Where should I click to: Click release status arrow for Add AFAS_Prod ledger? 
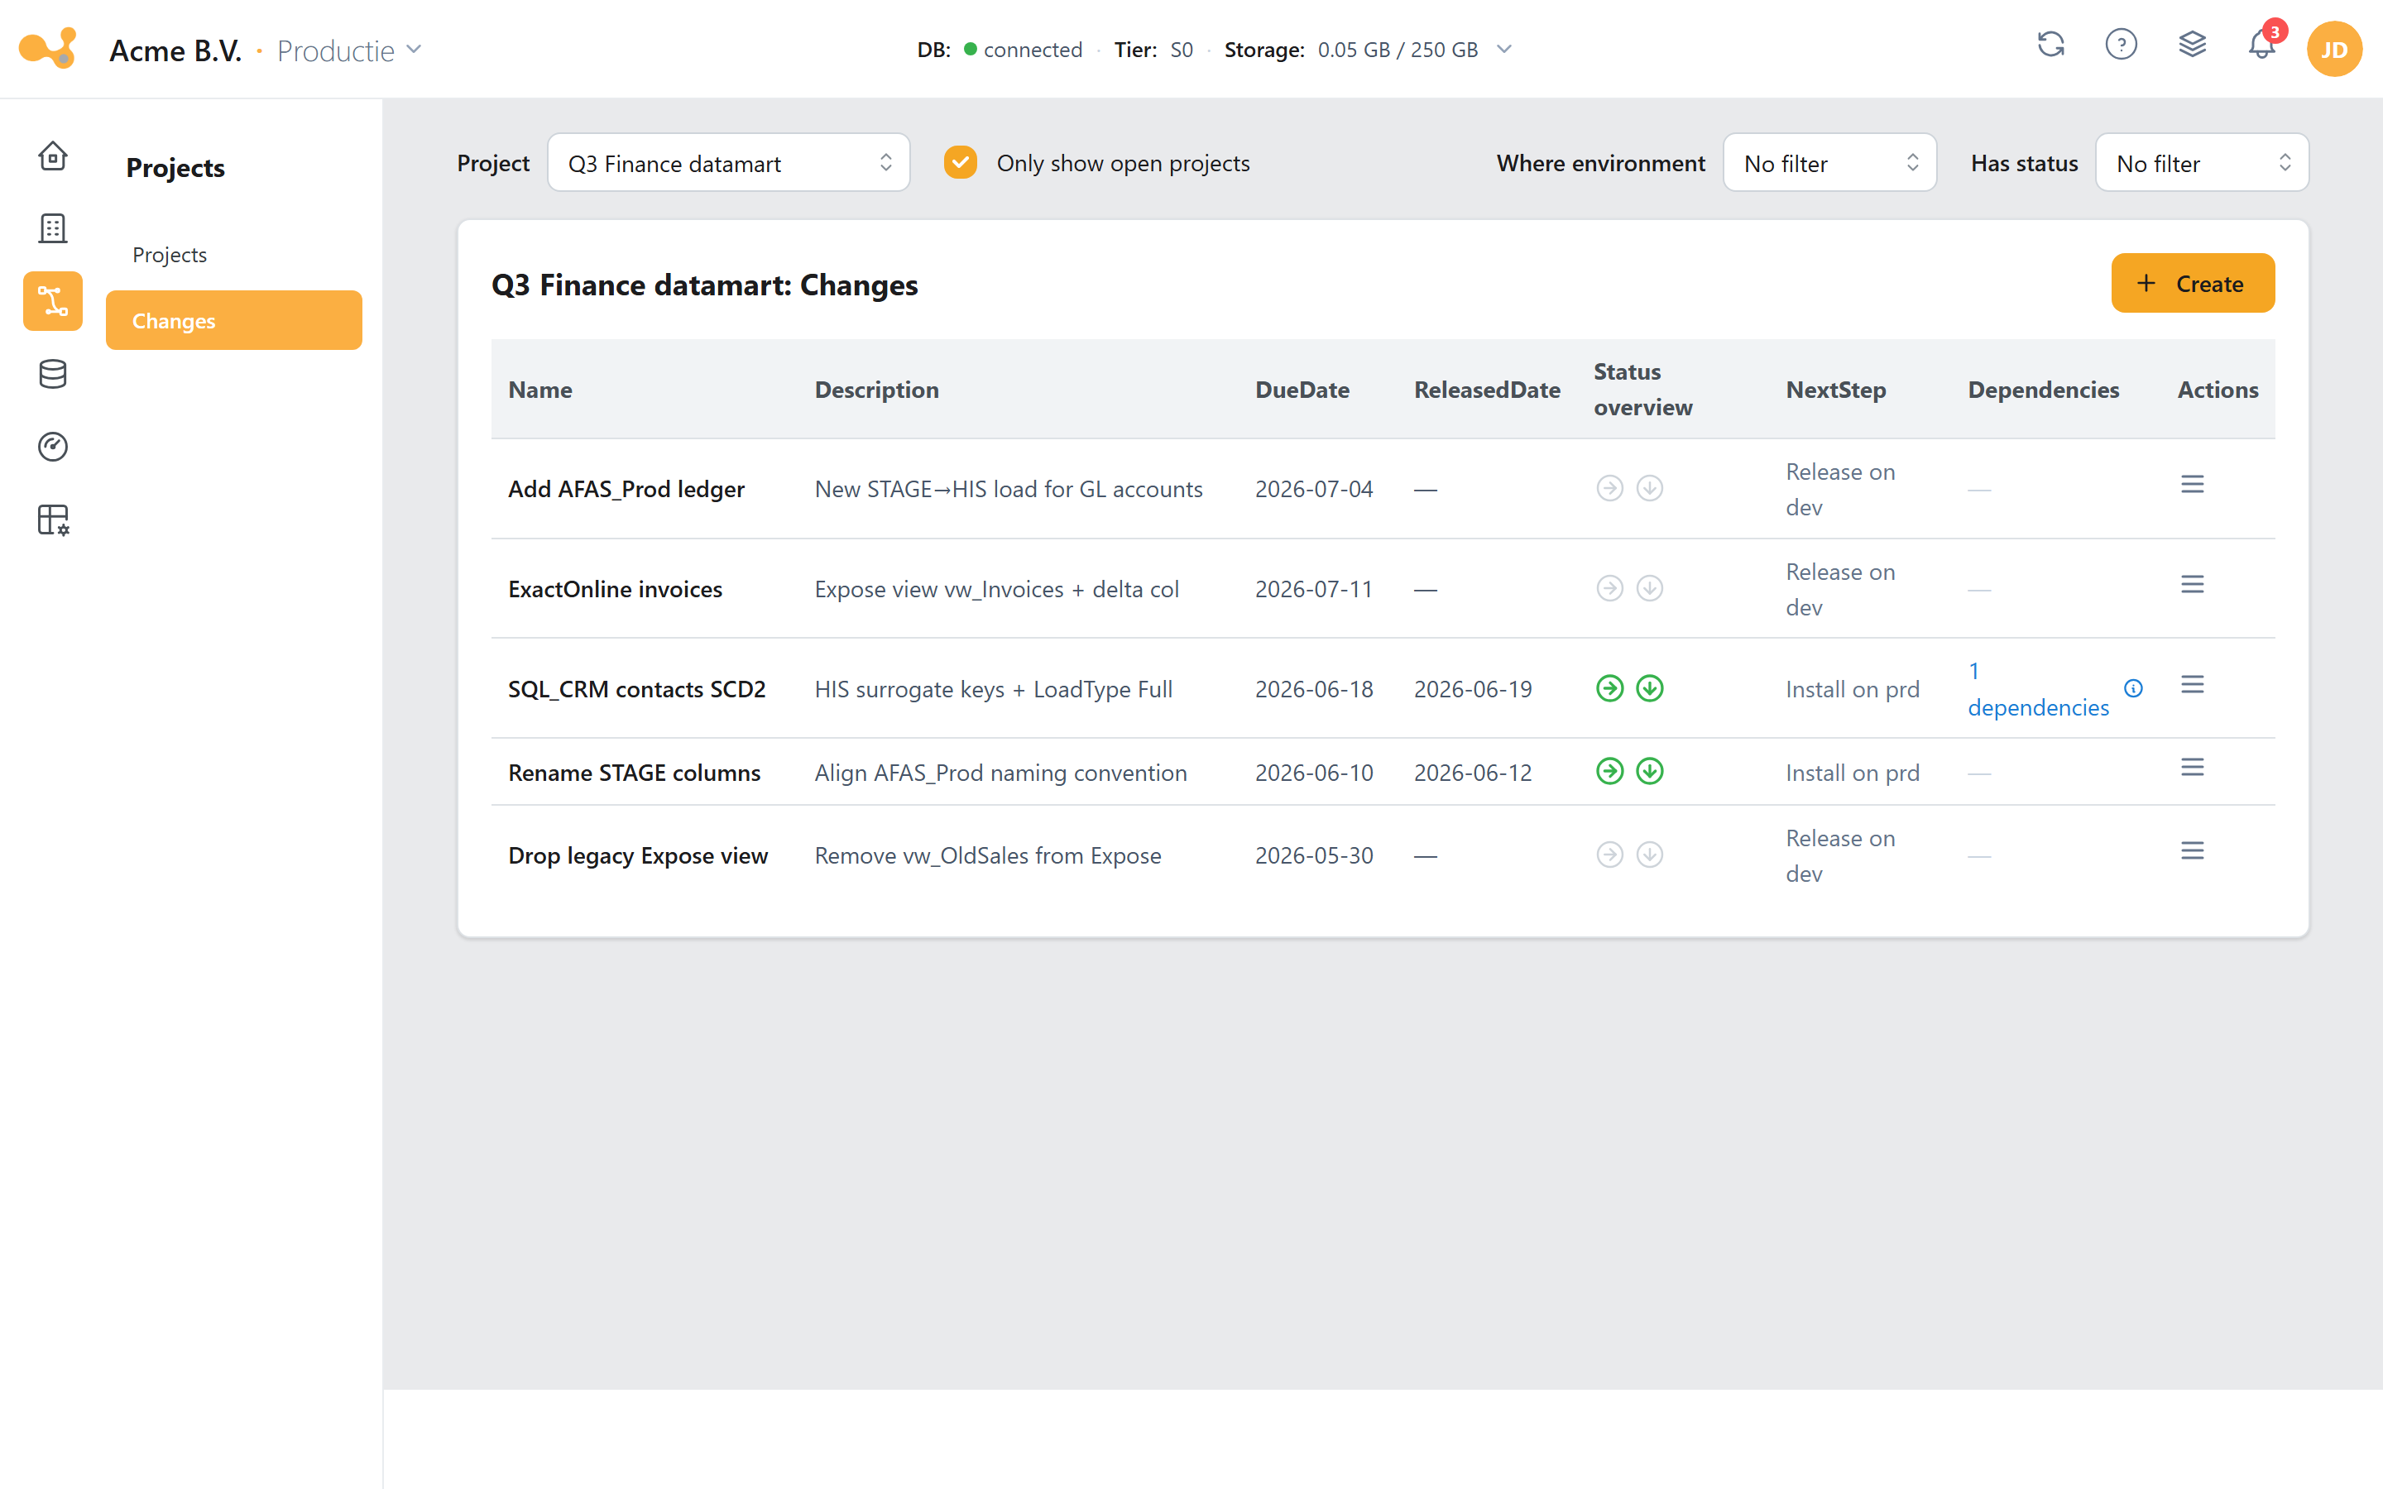(1609, 488)
